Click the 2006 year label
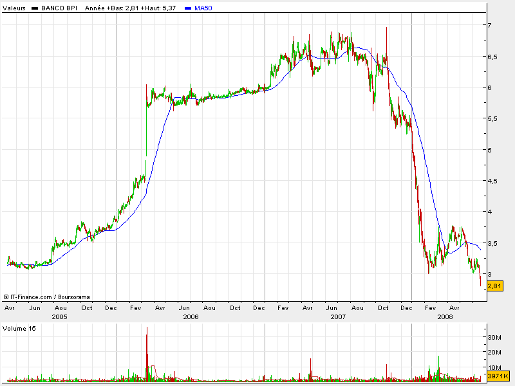515x386 pixels. pos(191,317)
